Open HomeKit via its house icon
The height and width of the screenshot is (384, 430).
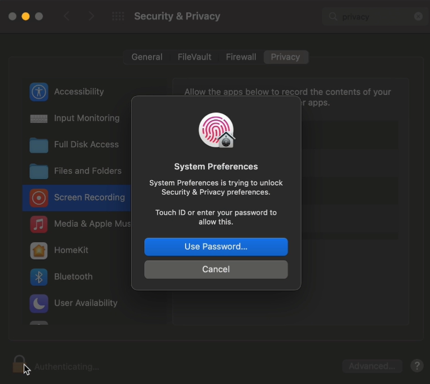pyautogui.click(x=39, y=250)
